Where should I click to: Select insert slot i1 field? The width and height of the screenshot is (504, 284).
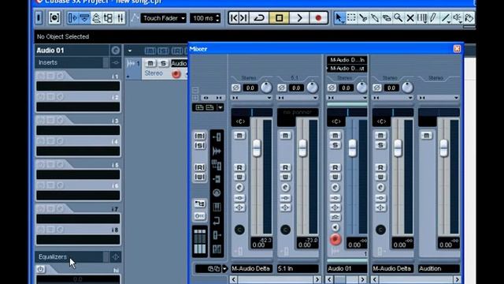78,86
